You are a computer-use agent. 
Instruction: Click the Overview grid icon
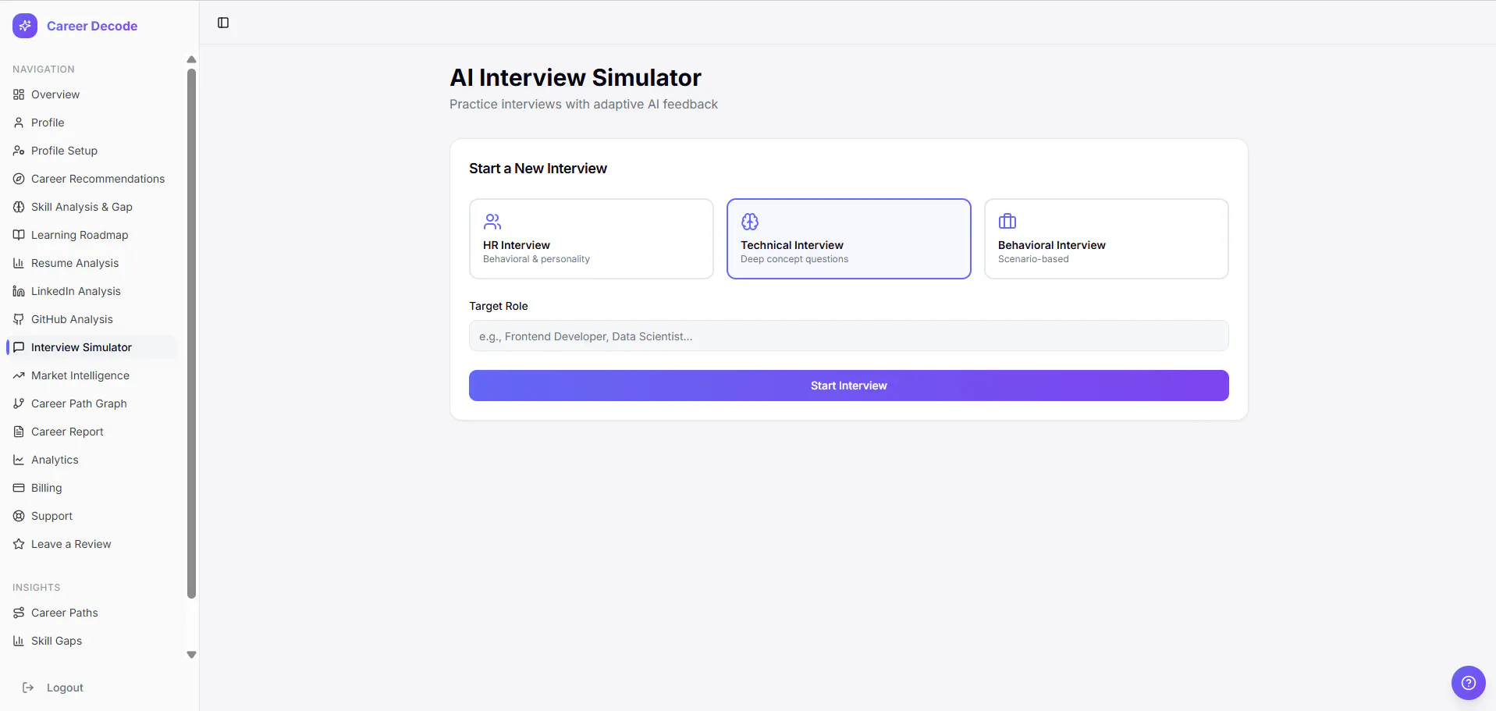click(x=19, y=94)
